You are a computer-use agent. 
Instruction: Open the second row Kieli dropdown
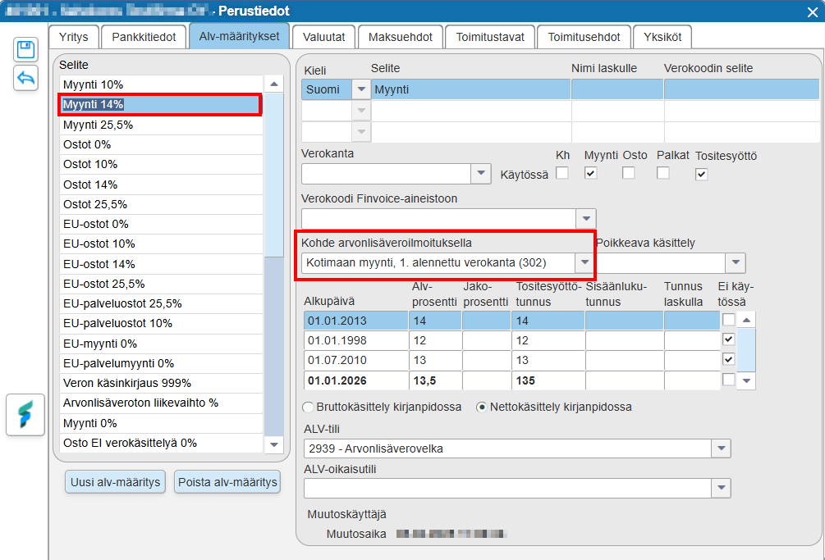[x=361, y=111]
